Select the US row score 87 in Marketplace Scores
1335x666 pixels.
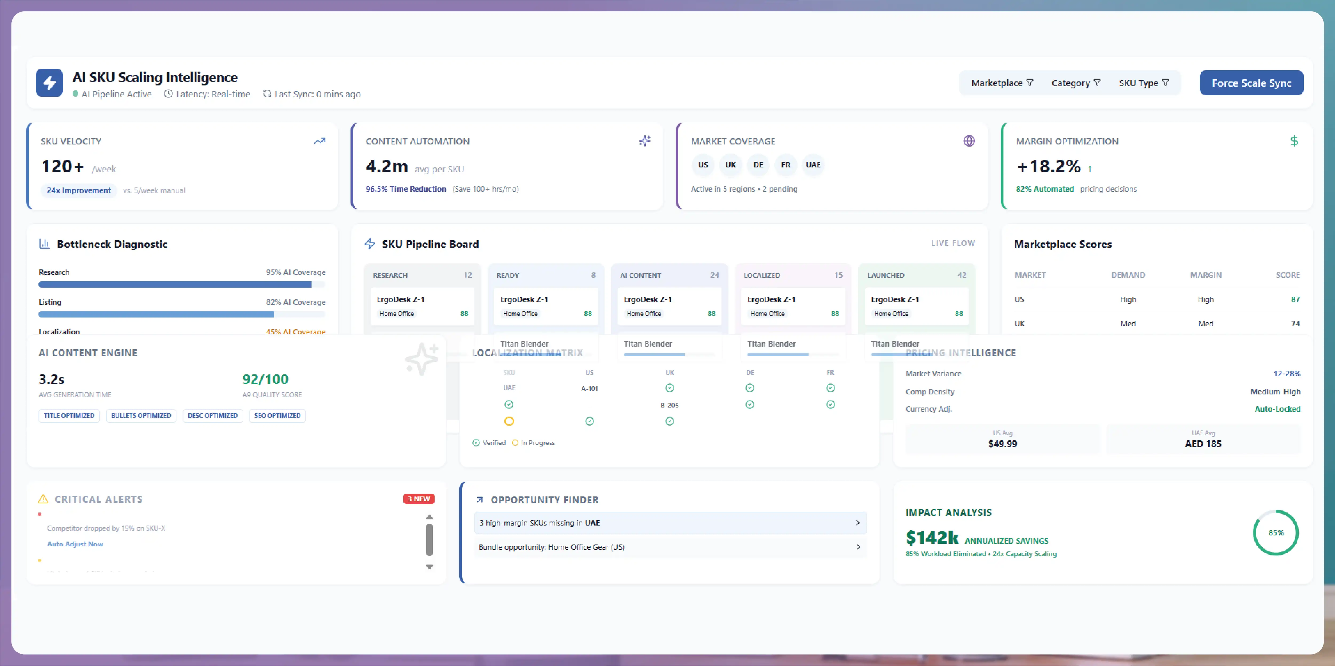pos(1295,300)
